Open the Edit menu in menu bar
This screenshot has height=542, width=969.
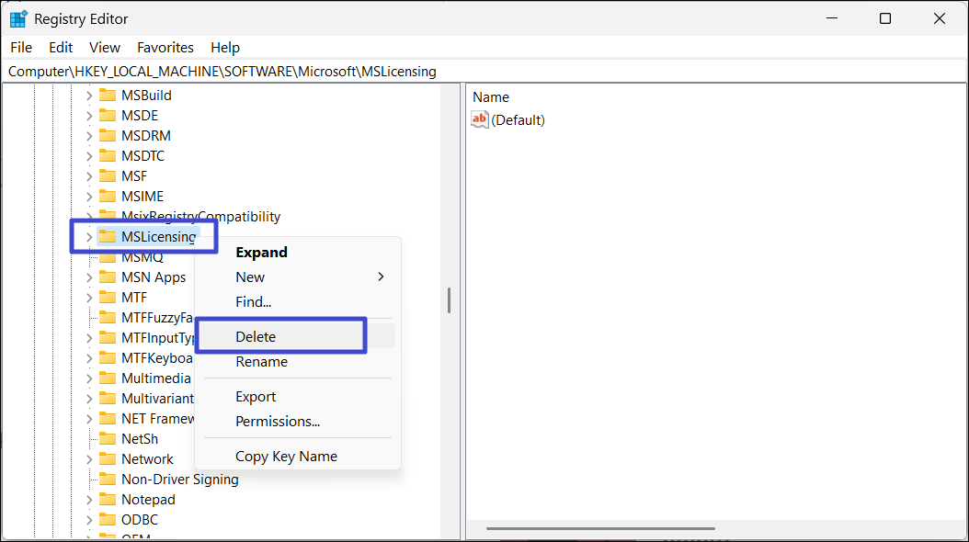(x=61, y=47)
